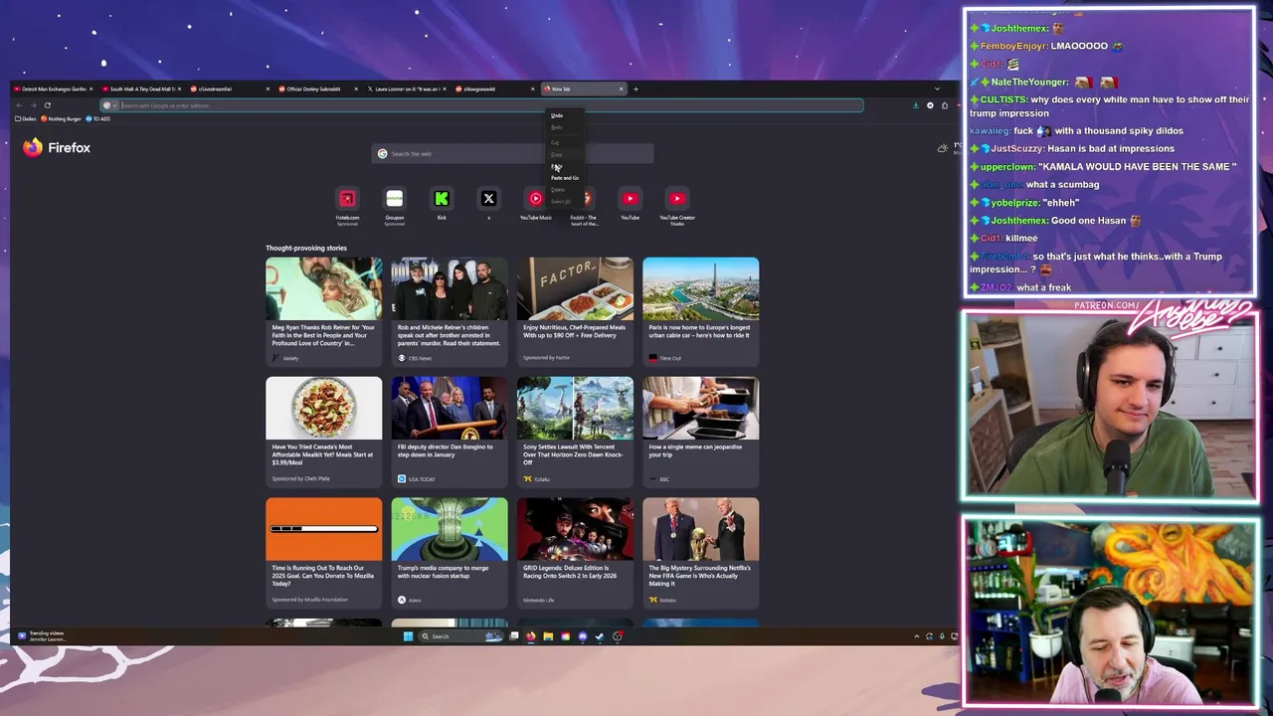The image size is (1273, 716).
Task: Open the Netflix's New FIFA Game story
Action: (x=700, y=552)
